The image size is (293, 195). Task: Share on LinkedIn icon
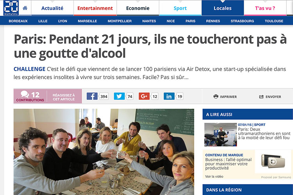tap(169, 96)
